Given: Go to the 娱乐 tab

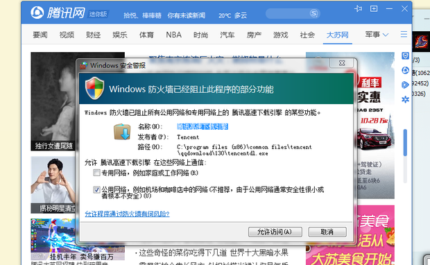Looking at the screenshot, I should (x=120, y=35).
